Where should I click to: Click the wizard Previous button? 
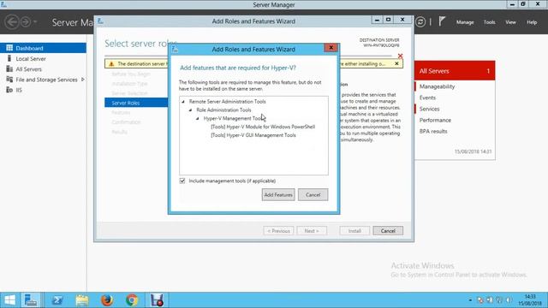[x=278, y=231]
